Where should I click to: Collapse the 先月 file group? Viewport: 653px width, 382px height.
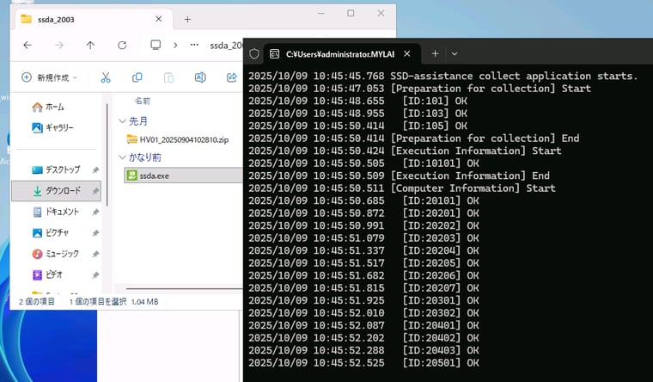coord(121,121)
